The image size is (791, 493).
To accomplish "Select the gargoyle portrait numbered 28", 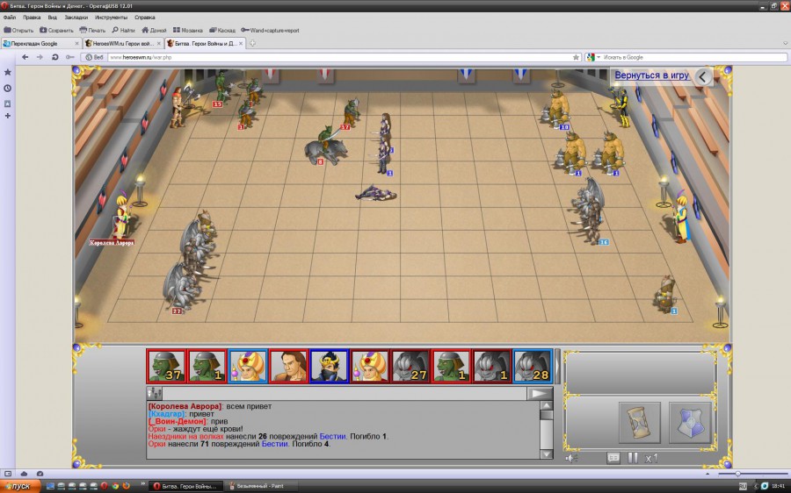I will [x=533, y=366].
